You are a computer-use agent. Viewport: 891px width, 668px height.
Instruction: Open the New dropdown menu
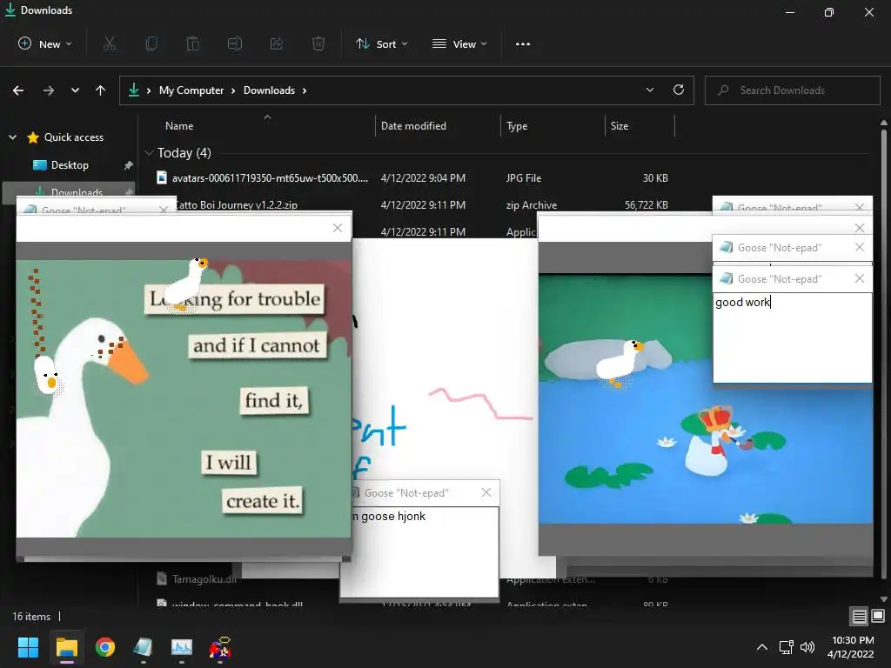click(x=45, y=43)
